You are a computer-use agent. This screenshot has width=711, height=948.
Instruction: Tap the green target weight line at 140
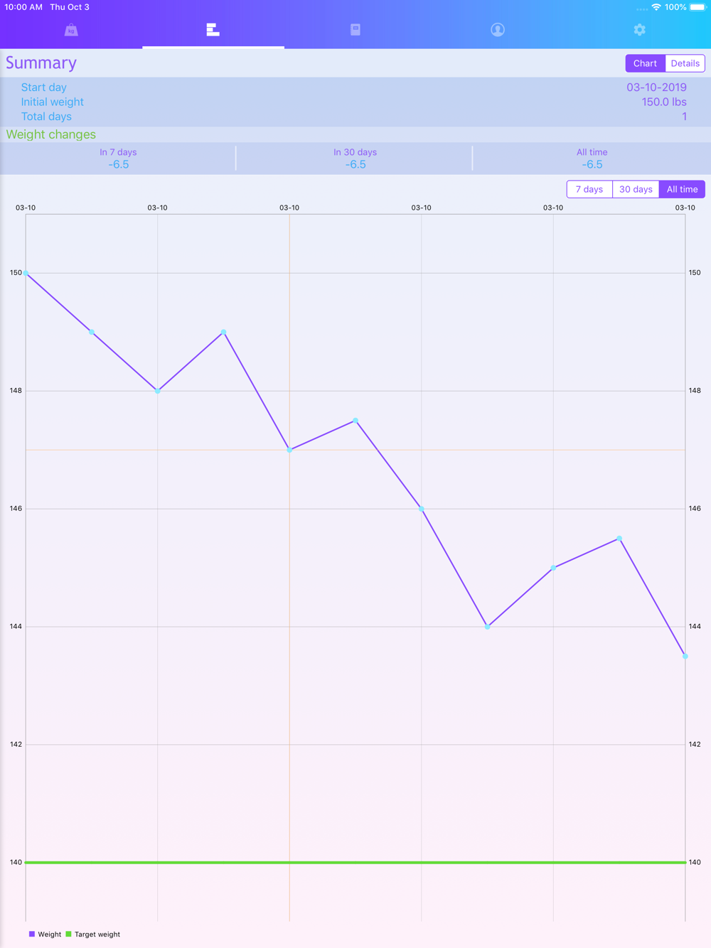(x=355, y=862)
